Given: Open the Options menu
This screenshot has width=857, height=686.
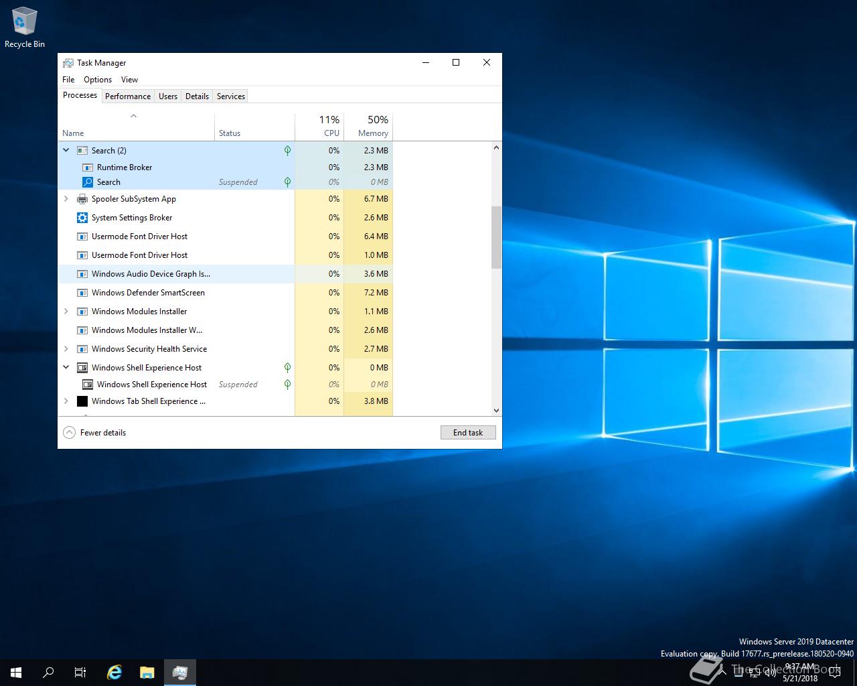Looking at the screenshot, I should pos(98,80).
